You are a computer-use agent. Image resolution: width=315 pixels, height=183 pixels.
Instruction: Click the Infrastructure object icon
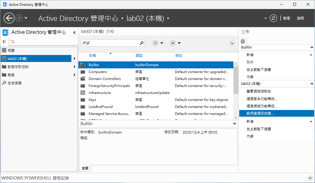point(83,93)
